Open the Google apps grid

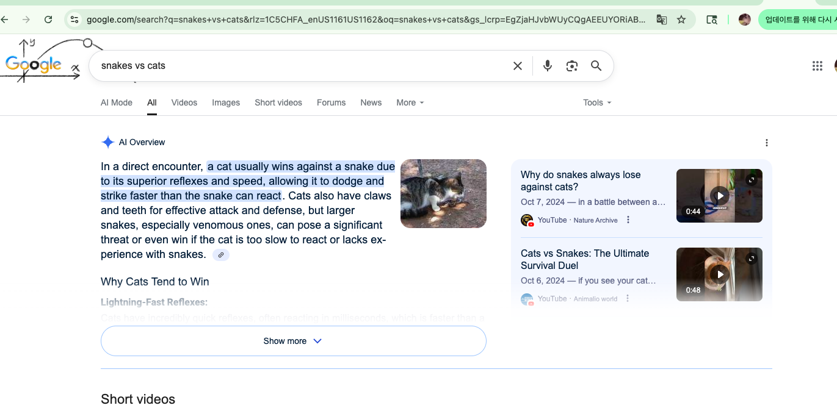817,66
